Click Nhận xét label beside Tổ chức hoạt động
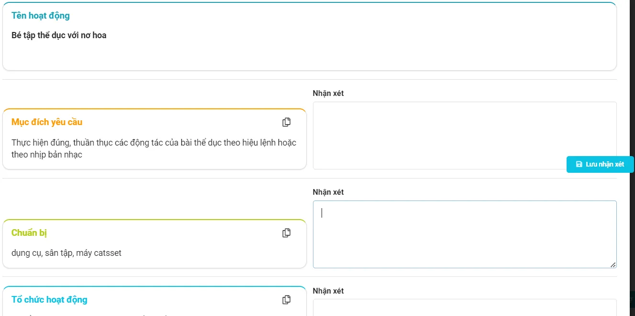Viewport: 635px width, 316px height. pos(328,291)
